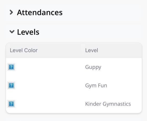Click the Levels heading text
The height and width of the screenshot is (121, 147).
point(28,32)
